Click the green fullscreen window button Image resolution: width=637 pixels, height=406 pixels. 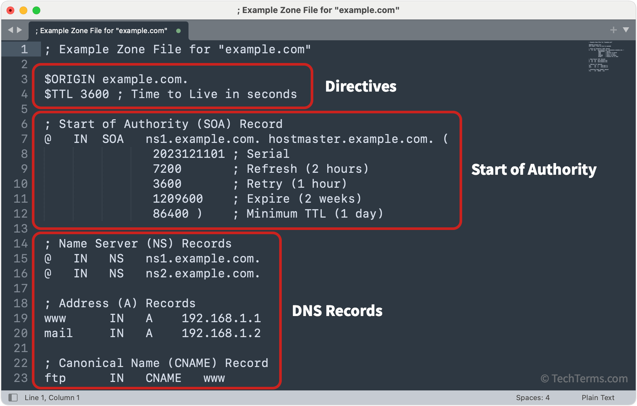(36, 10)
